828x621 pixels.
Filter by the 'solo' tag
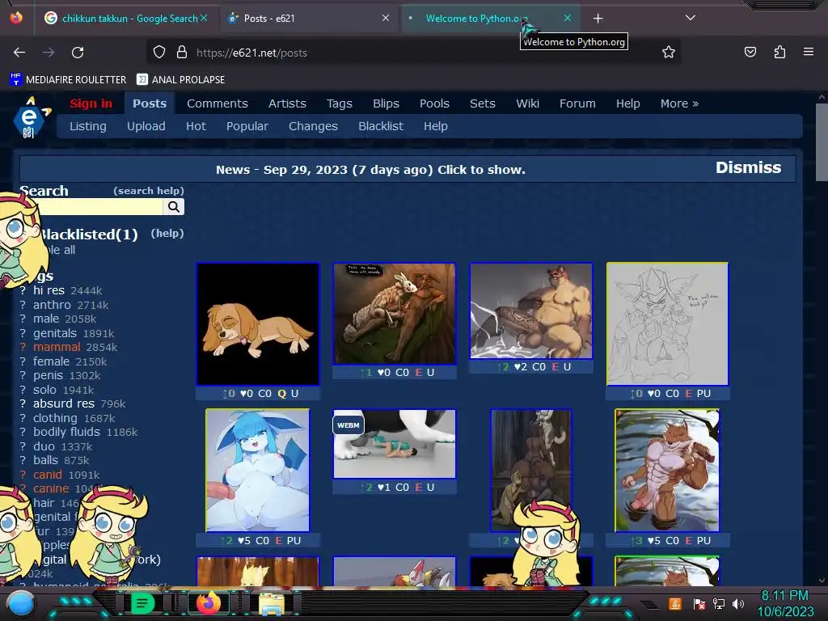click(44, 390)
